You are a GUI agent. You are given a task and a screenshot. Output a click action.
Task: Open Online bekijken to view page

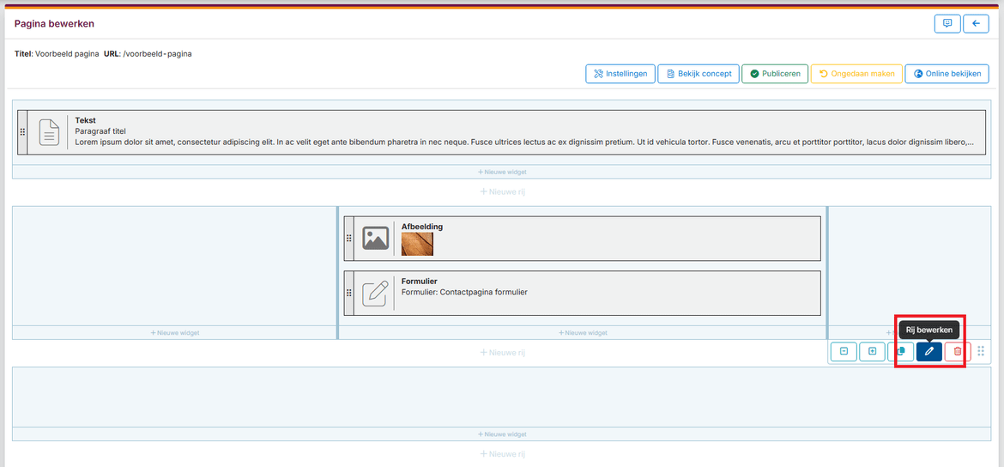click(x=947, y=74)
